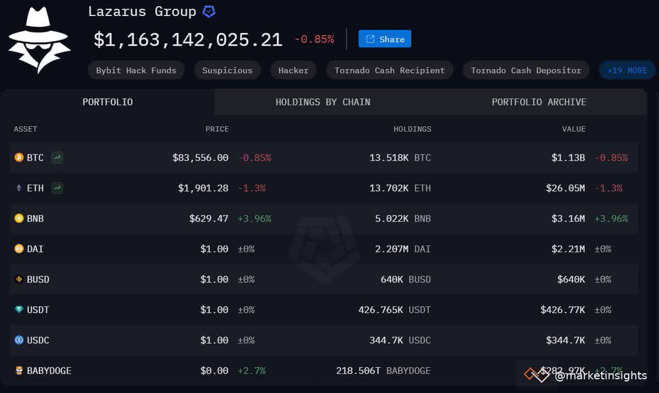The height and width of the screenshot is (393, 659).
Task: Sort by the VALUE column header
Action: tap(573, 129)
